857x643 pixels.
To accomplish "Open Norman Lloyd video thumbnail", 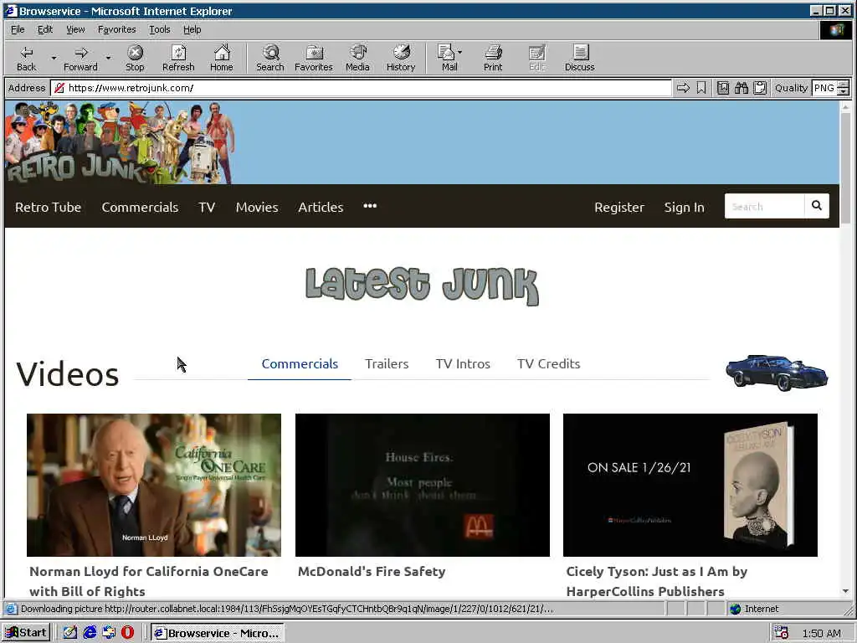I will tap(154, 485).
